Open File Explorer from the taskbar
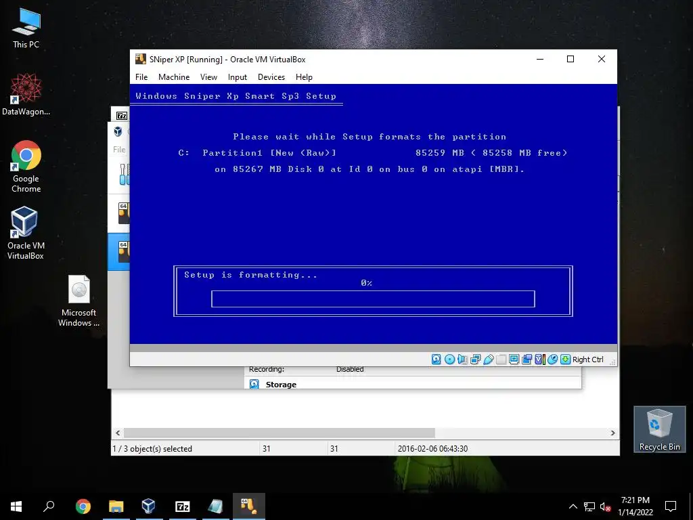This screenshot has height=520, width=693. coord(116,506)
